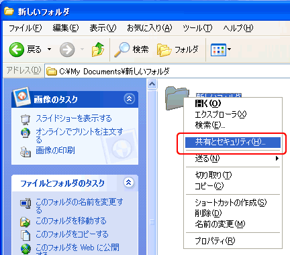Screen dimensions: 290x255
Task: Choose 検索(E)... in the context menu
Action: tap(233, 125)
